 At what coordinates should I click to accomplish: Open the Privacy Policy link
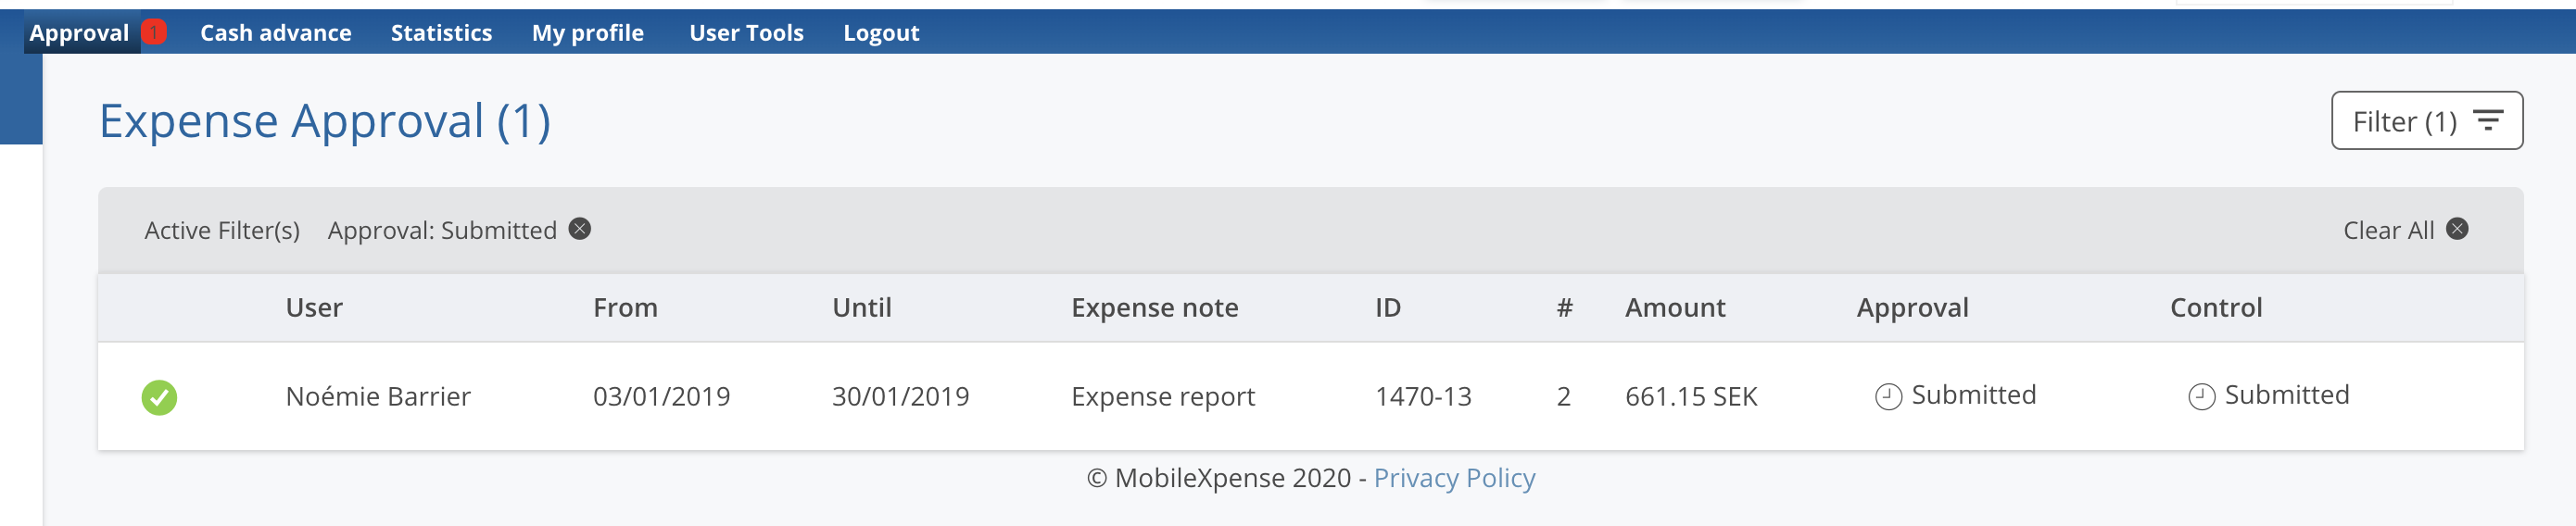pyautogui.click(x=1454, y=478)
